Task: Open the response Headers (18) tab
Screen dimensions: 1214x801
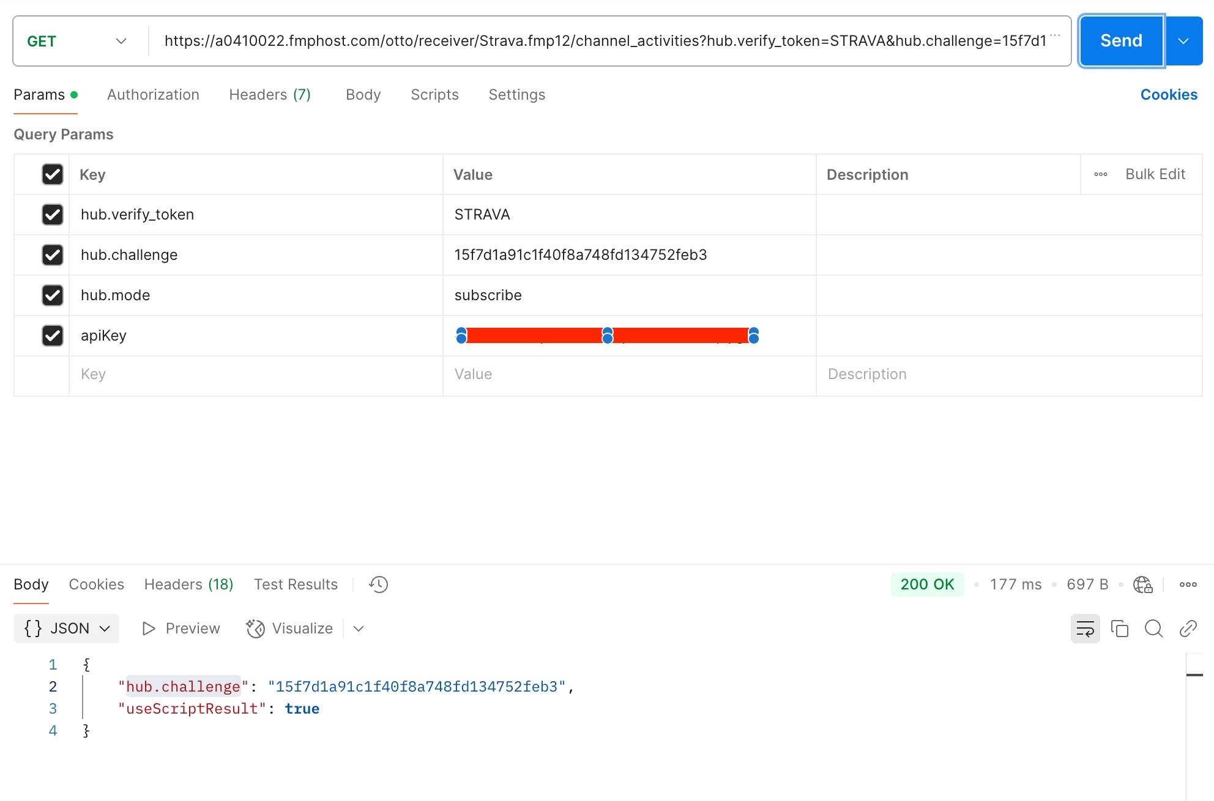Action: [x=188, y=585]
